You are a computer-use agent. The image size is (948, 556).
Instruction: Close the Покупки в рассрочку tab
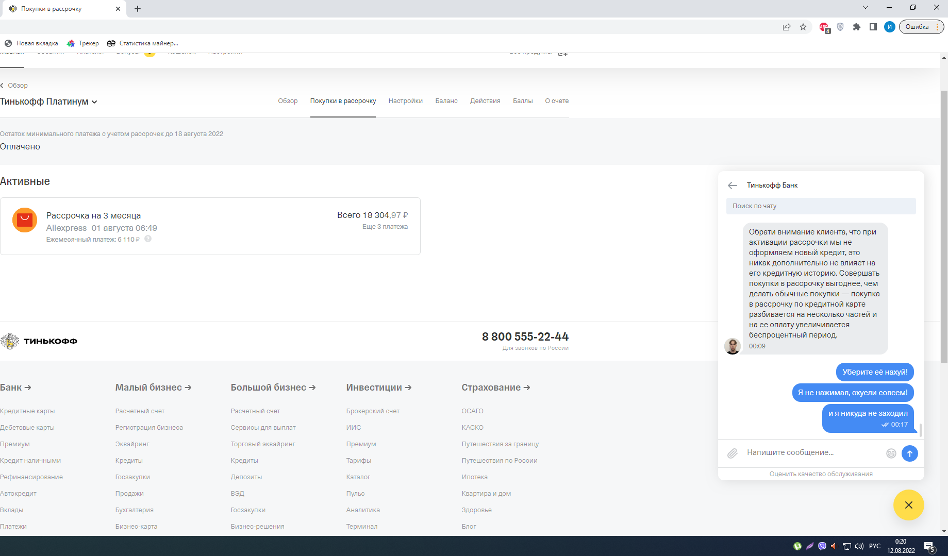click(118, 9)
